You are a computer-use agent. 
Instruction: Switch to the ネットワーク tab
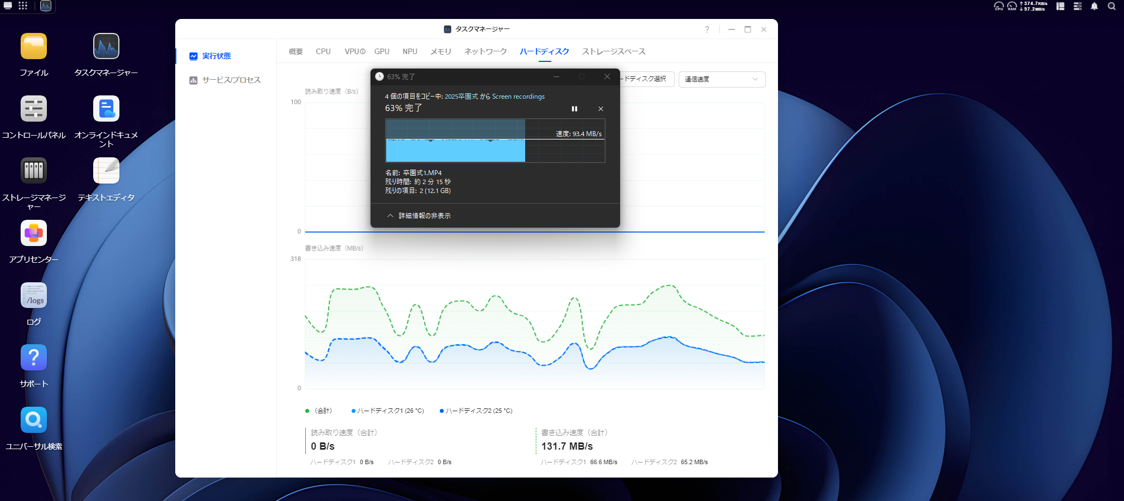point(486,51)
